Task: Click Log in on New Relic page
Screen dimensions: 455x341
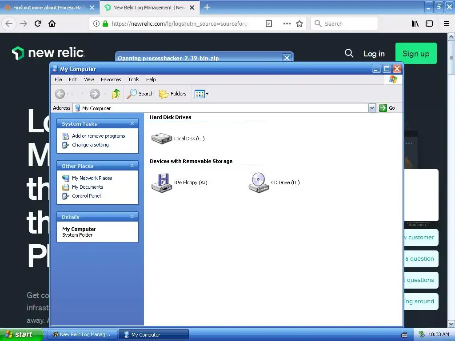Action: point(374,54)
